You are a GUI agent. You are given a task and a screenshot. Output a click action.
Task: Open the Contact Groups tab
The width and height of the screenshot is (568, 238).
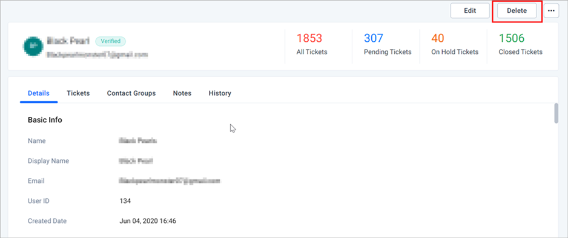(x=131, y=93)
